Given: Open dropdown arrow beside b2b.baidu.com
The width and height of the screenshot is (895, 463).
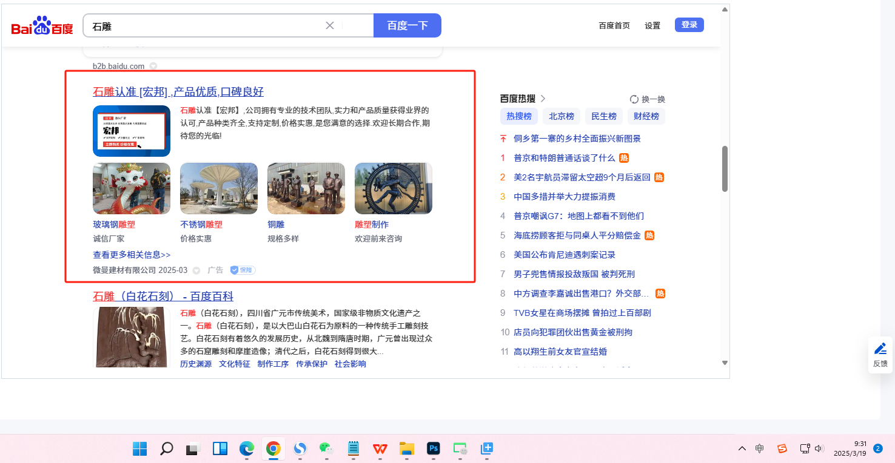Looking at the screenshot, I should pos(153,66).
